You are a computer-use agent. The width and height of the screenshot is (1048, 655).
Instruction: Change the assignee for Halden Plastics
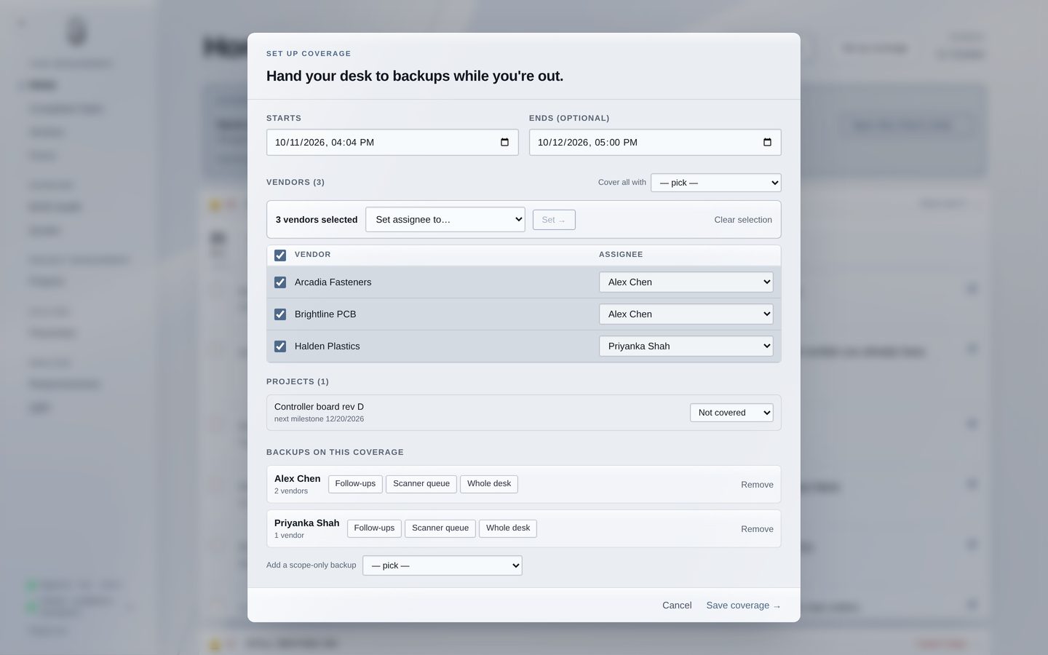coord(686,346)
